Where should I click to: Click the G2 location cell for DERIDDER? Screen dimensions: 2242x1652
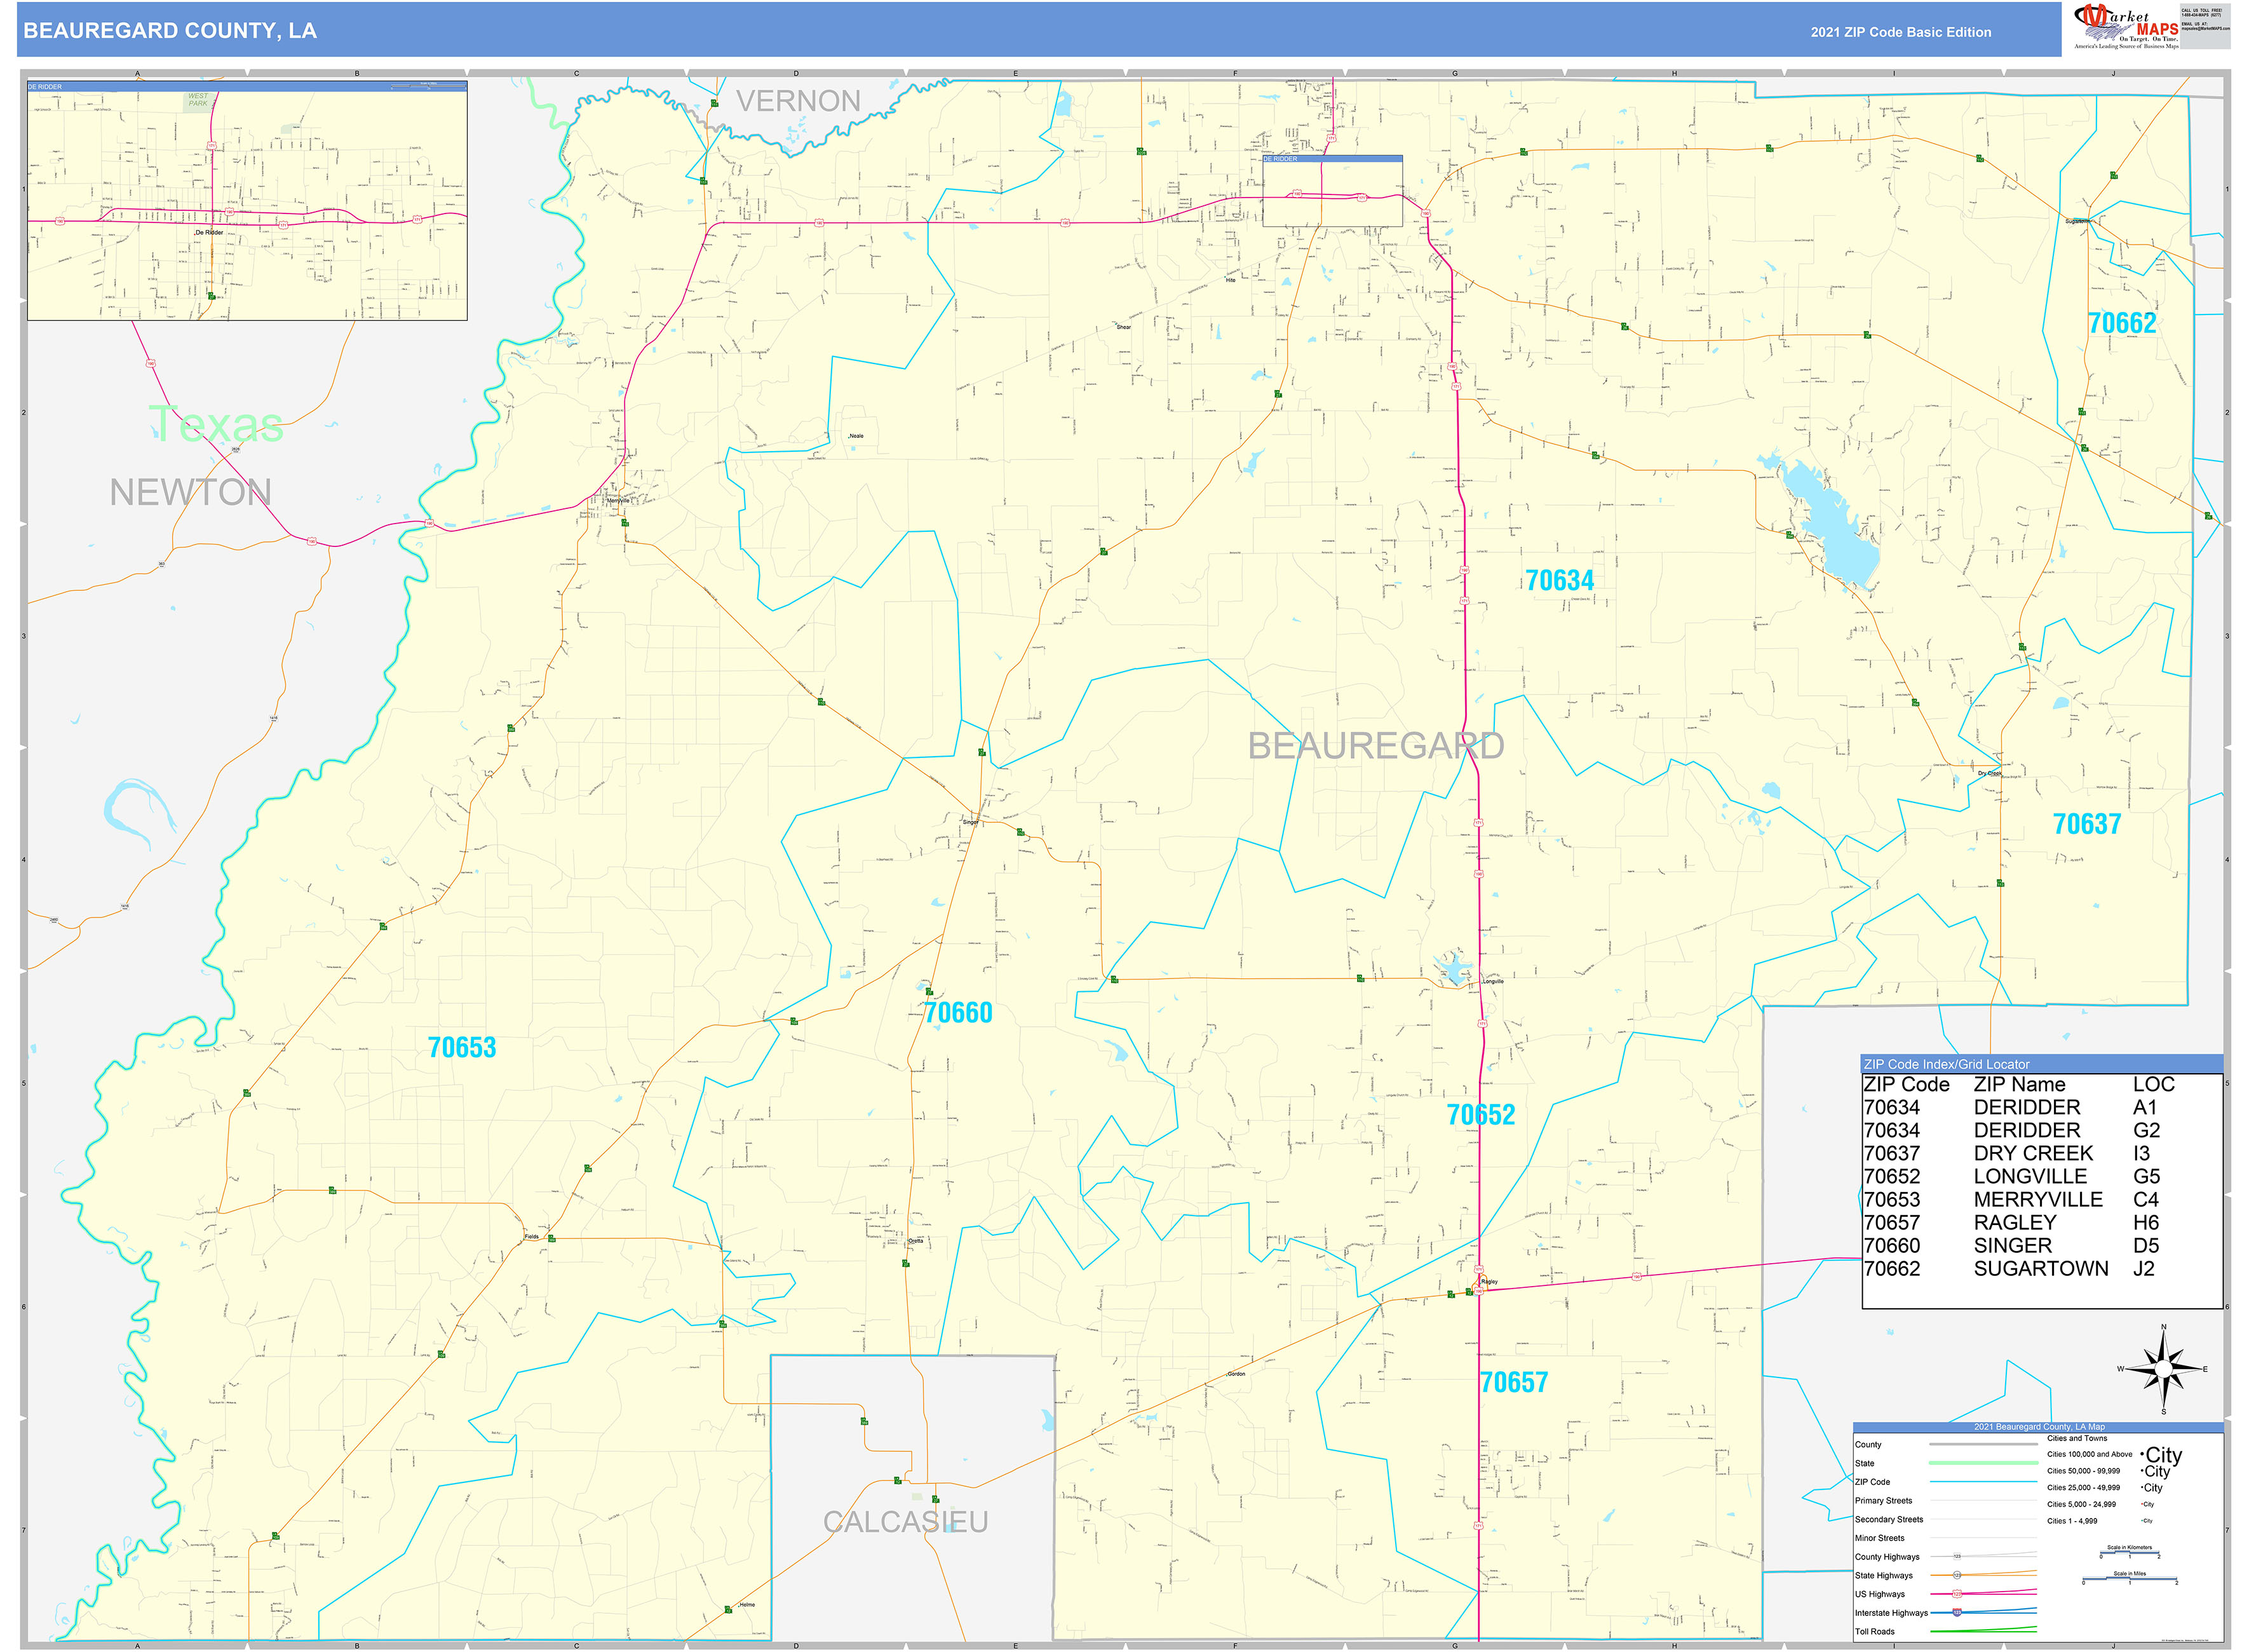[x=2146, y=1131]
